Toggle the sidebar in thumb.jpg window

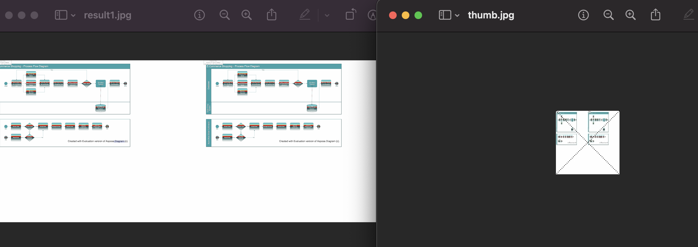[445, 15]
